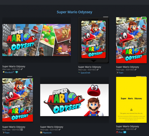Click Murdock™'s avatar icon
The height and width of the screenshot is (136, 149).
3,72
